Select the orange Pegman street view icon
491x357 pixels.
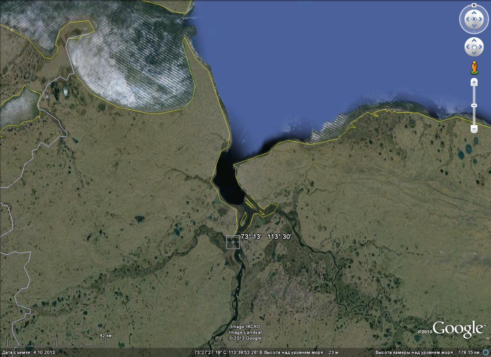[x=474, y=67]
